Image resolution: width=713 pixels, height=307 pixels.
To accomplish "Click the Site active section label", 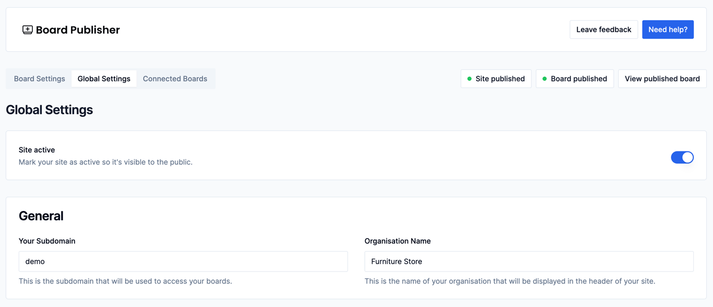I will [37, 150].
